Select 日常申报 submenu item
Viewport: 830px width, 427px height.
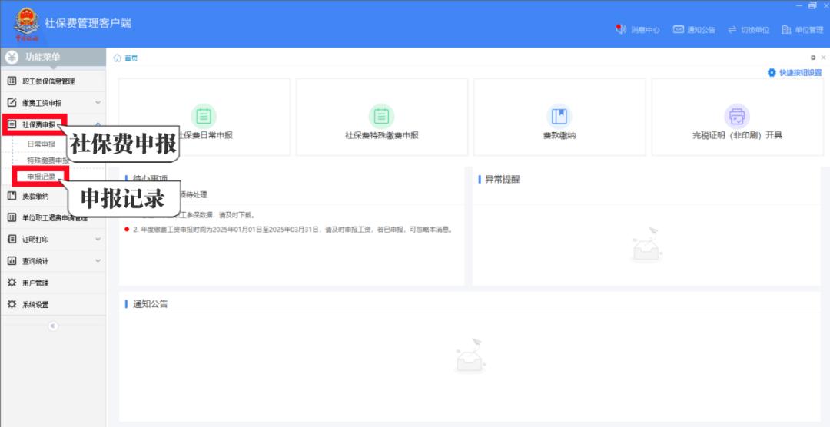tap(41, 144)
